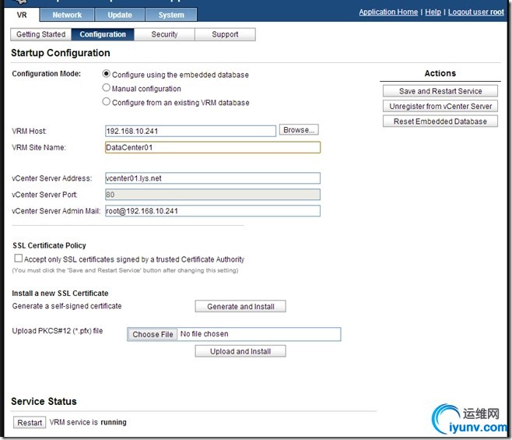The width and height of the screenshot is (512, 440).
Task: Click the 'VRM service is running' status text
Action: click(88, 422)
